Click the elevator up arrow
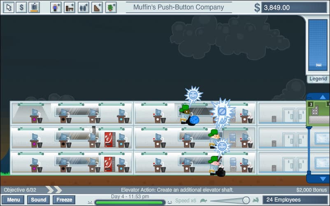330x206 pixels. click(323, 97)
